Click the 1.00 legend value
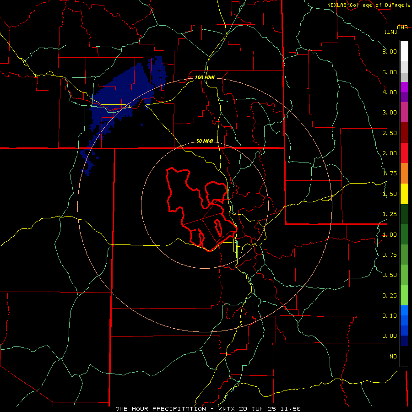 pyautogui.click(x=390, y=235)
